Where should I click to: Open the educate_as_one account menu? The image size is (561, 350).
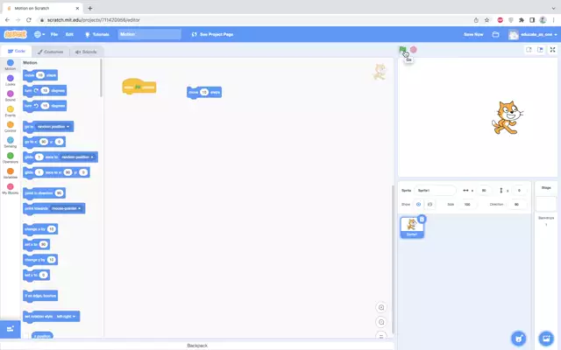tap(533, 34)
